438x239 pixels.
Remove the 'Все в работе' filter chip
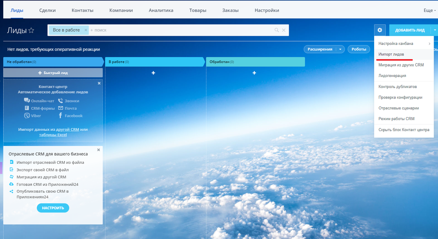[x=85, y=30]
